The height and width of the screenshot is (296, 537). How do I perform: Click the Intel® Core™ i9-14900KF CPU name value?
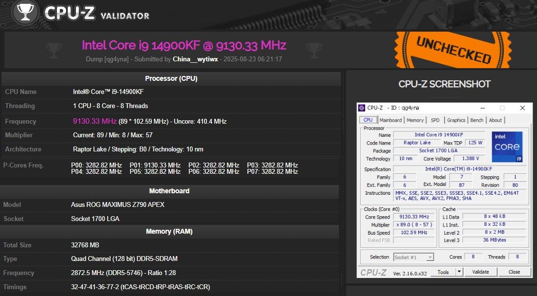pos(108,92)
